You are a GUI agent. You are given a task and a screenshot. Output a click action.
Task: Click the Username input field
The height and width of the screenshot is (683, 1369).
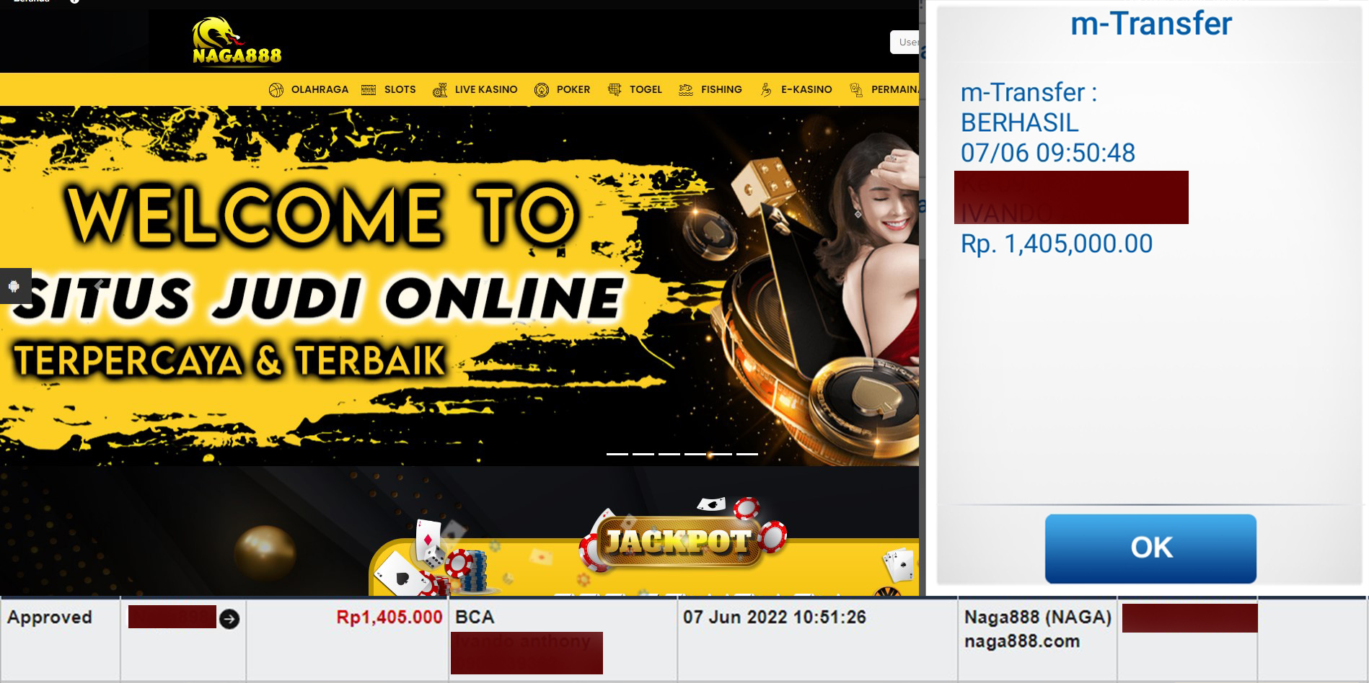tap(904, 42)
